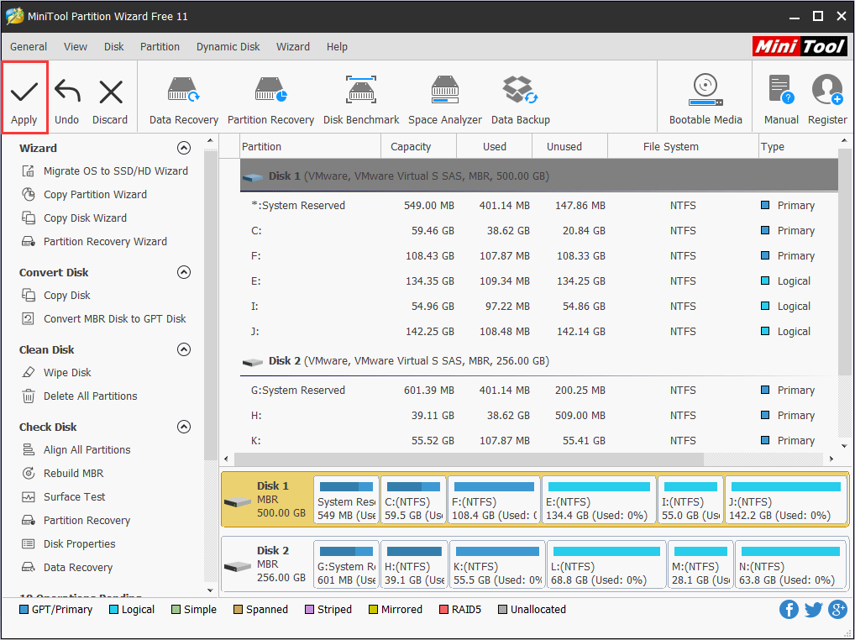Open the Disk menu
The image size is (855, 640).
click(114, 47)
